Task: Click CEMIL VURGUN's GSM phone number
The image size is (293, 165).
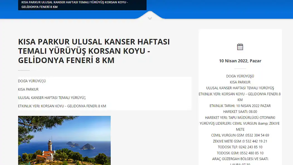Action: (x=240, y=135)
